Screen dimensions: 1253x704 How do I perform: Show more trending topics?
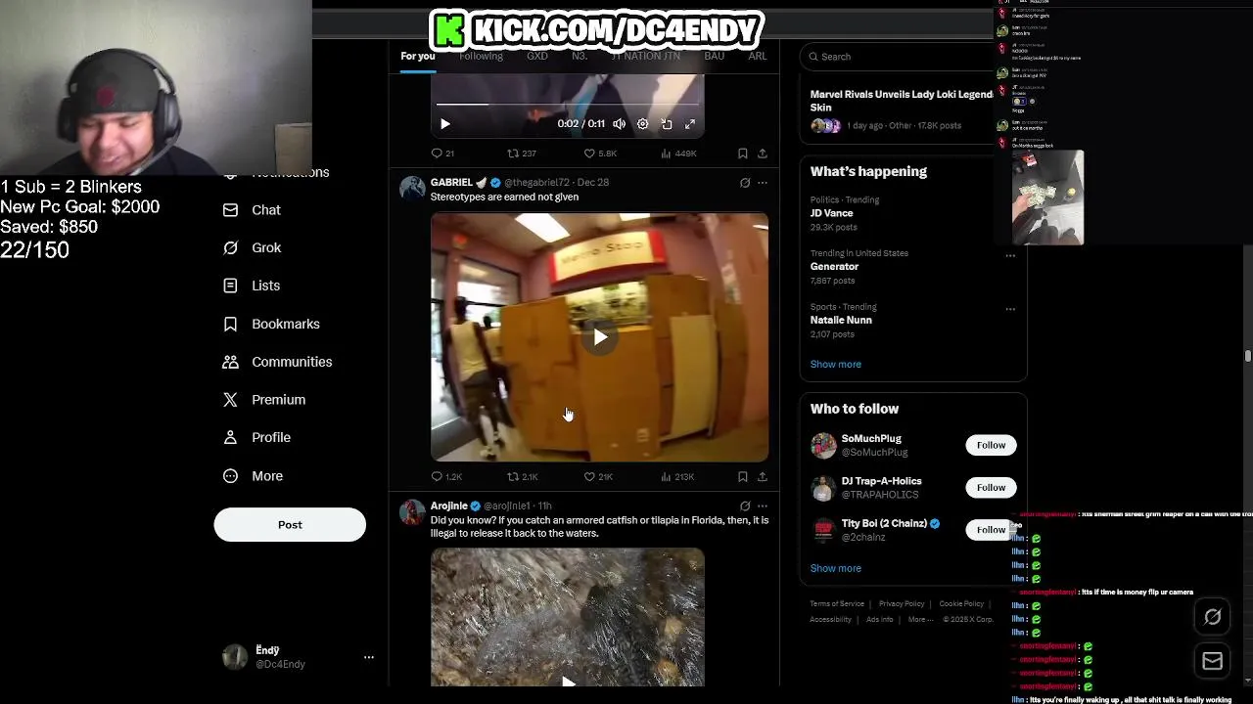tap(835, 365)
